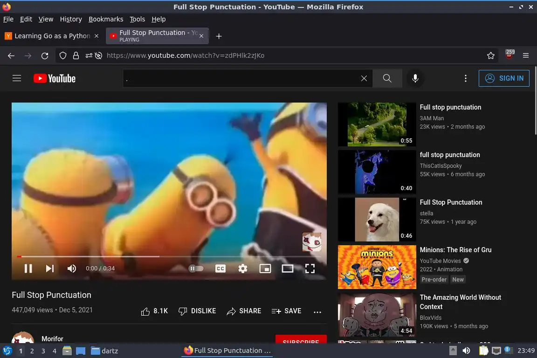
Task: Open the uBlock extension icon showing 259
Action: pyautogui.click(x=509, y=55)
